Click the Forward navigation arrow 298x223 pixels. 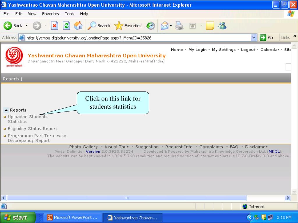(x=37, y=26)
